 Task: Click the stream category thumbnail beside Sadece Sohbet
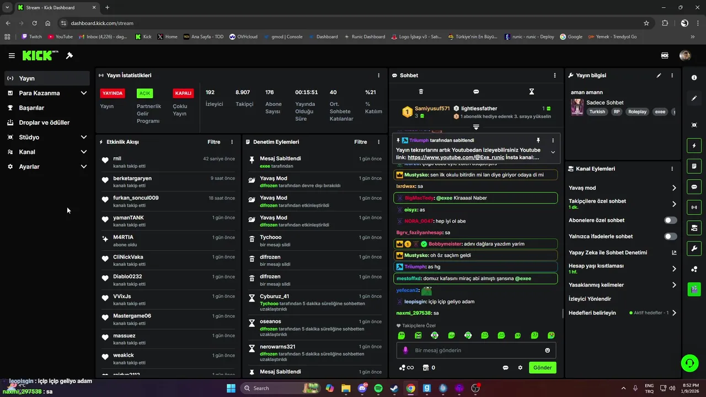point(577,107)
